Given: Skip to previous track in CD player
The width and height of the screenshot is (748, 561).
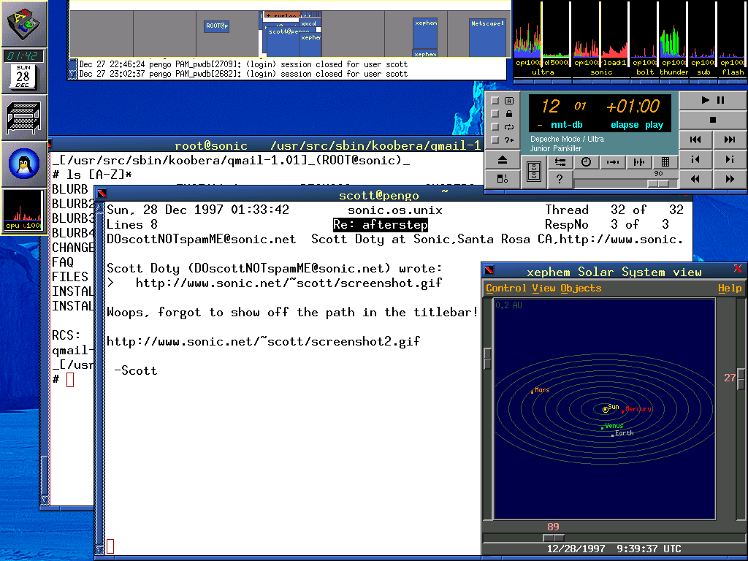Looking at the screenshot, I should (695, 140).
